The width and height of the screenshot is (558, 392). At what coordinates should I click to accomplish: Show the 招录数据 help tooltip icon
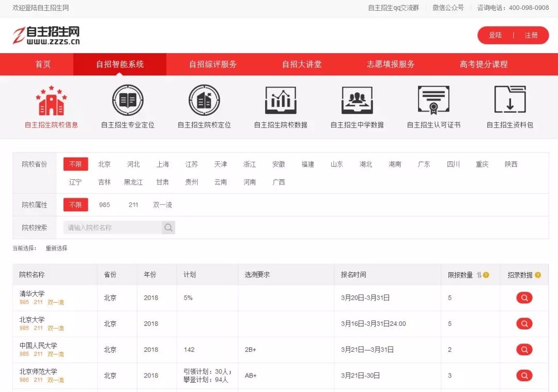click(538, 275)
